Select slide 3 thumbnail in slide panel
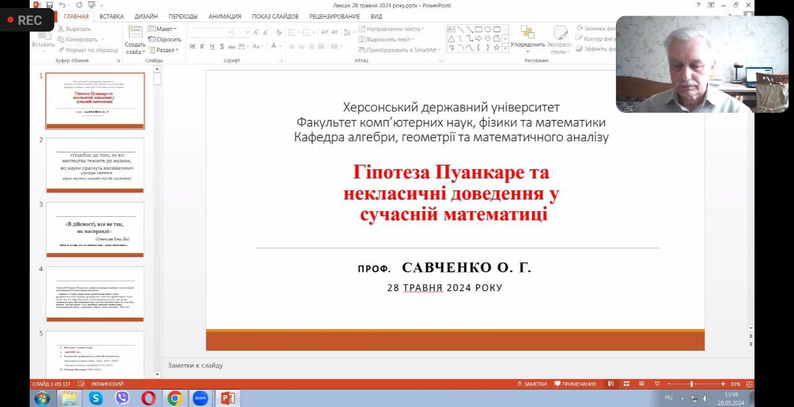 [95, 230]
